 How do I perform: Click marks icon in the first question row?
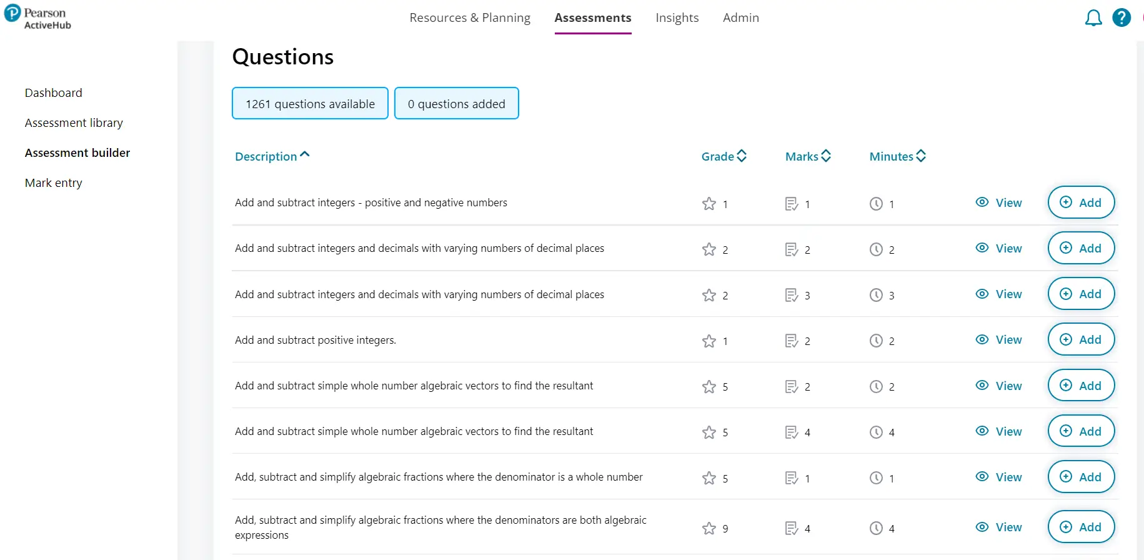coord(792,204)
